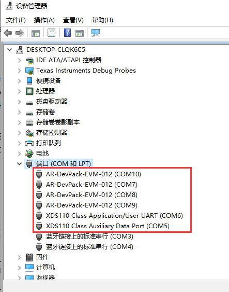Click the 便携设备 device icon
Viewport: 229px width, 292px height.
[x=29, y=81]
